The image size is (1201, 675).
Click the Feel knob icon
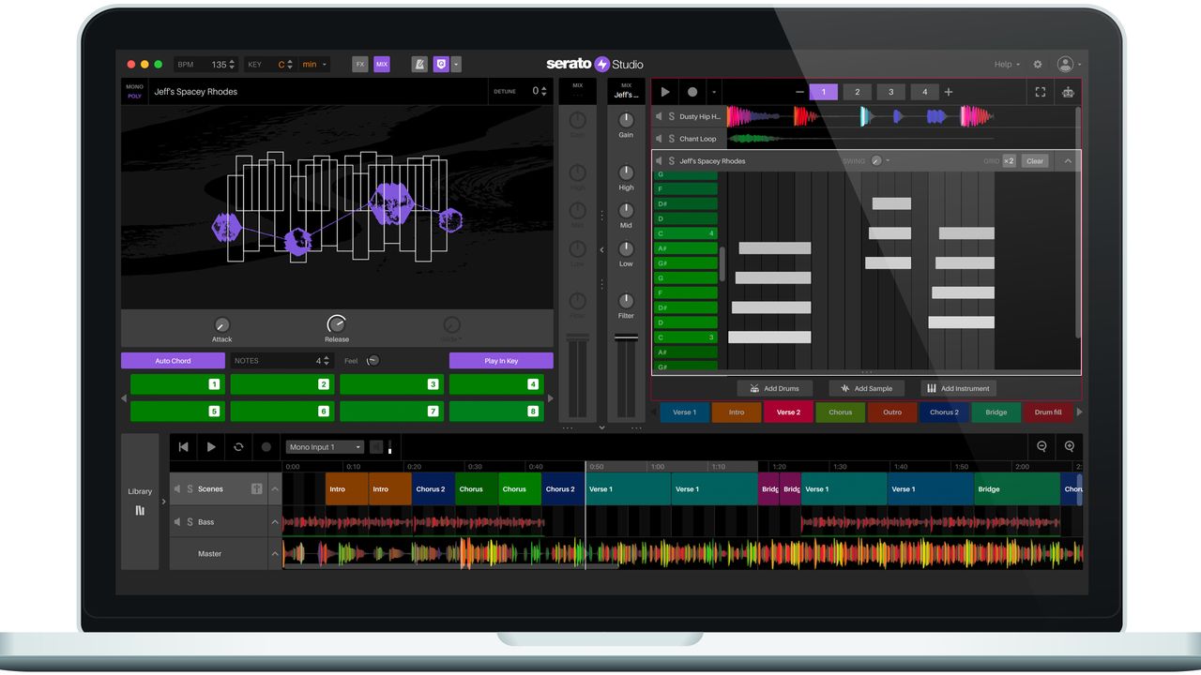(x=372, y=361)
